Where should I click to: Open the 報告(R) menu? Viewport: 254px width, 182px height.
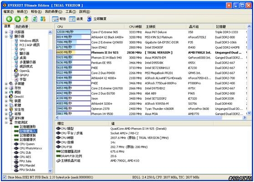tap(36, 12)
